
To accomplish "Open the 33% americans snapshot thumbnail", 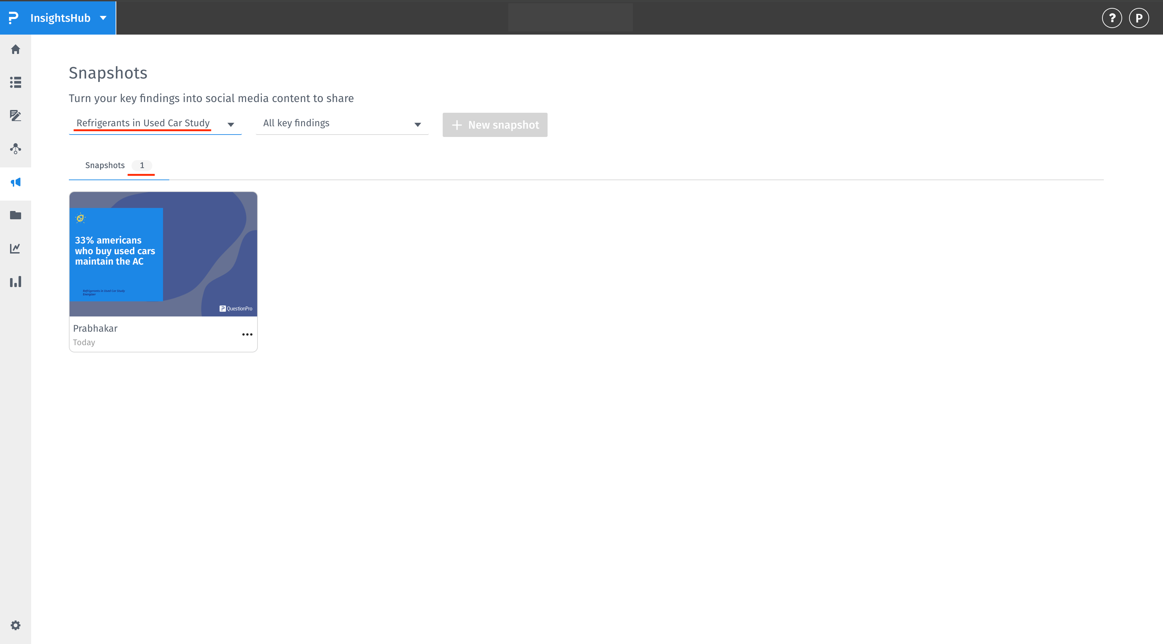I will [x=163, y=254].
